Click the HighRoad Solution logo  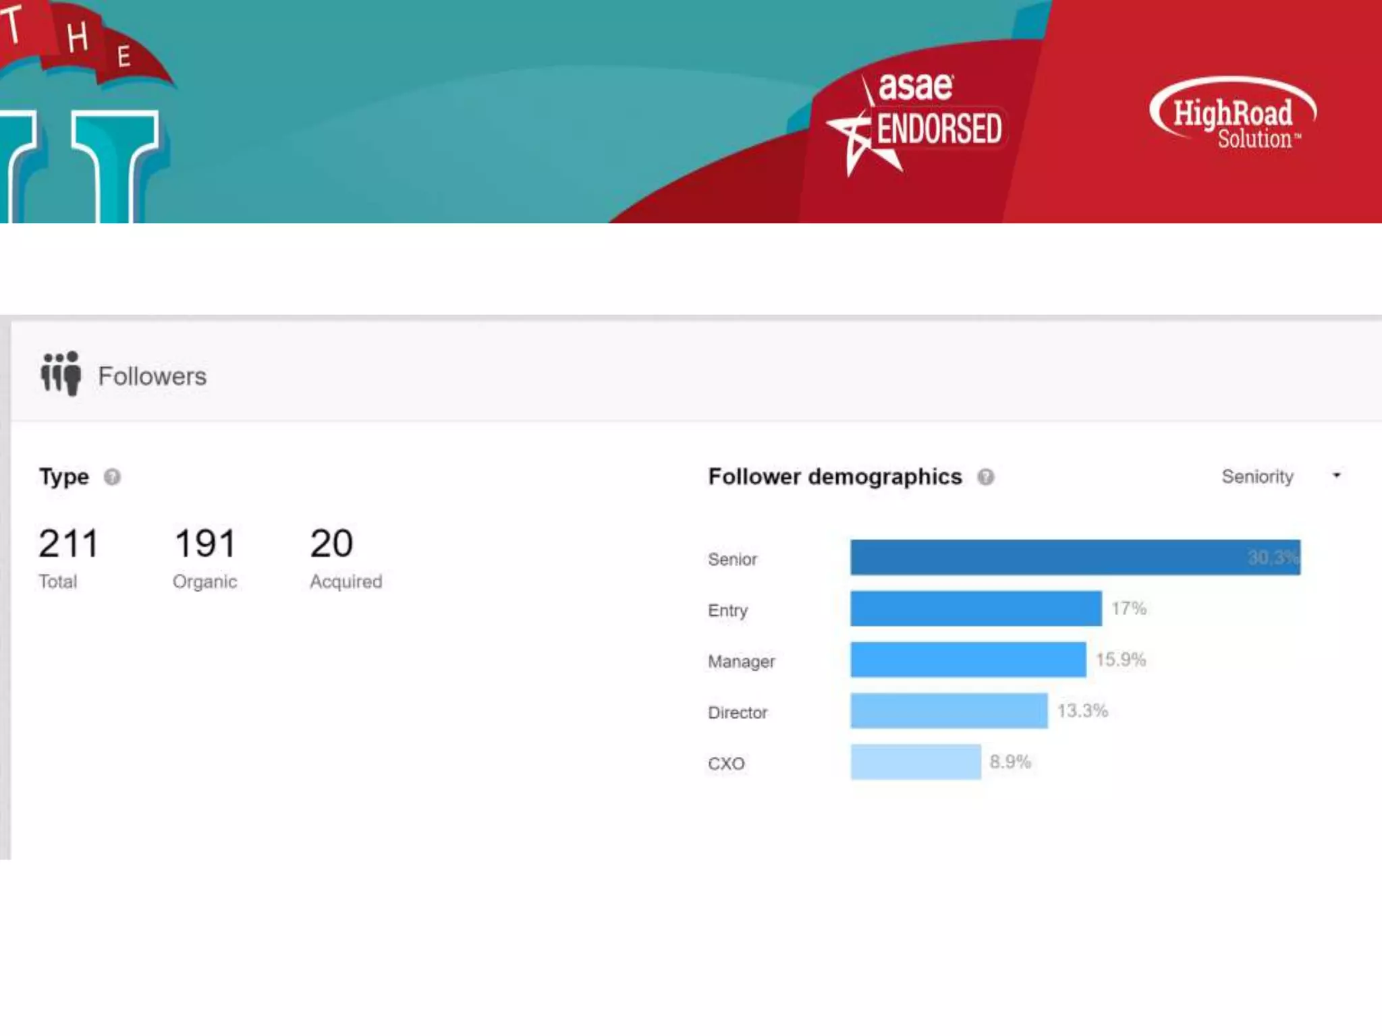[1232, 113]
